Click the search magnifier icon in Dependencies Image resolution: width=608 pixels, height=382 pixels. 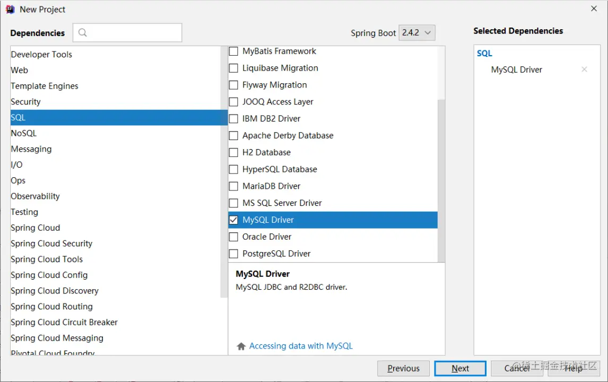[83, 32]
